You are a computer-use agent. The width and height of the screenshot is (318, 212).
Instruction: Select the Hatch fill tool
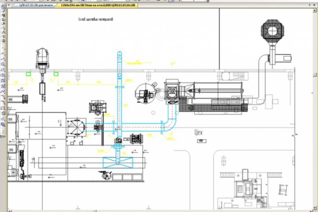click(x=3, y=119)
